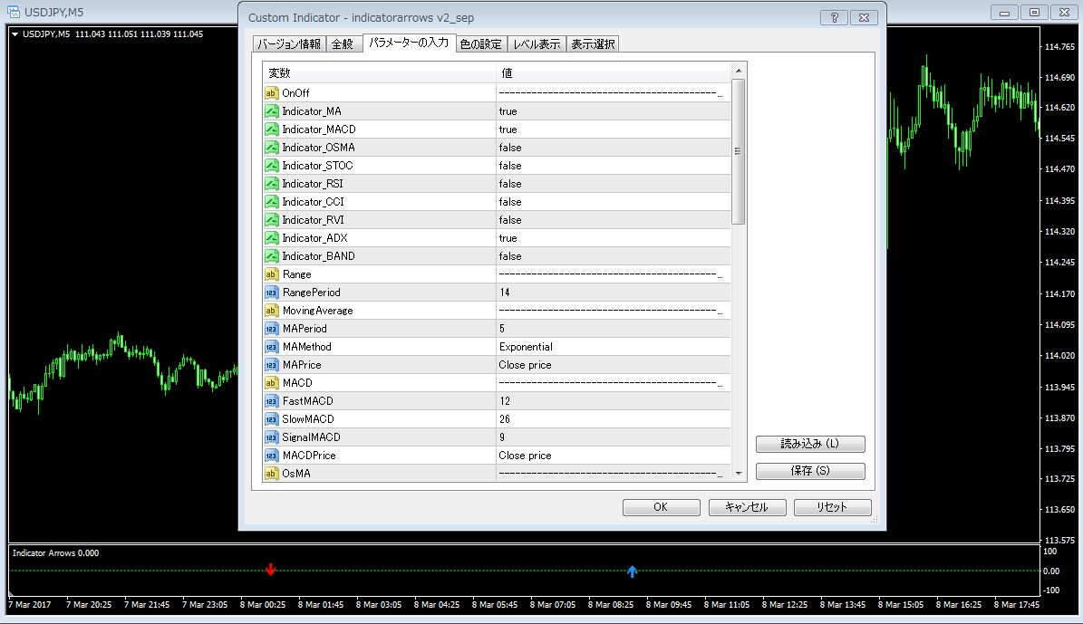1083x624 pixels.
Task: Click the OsMA row string icon
Action: 272,474
